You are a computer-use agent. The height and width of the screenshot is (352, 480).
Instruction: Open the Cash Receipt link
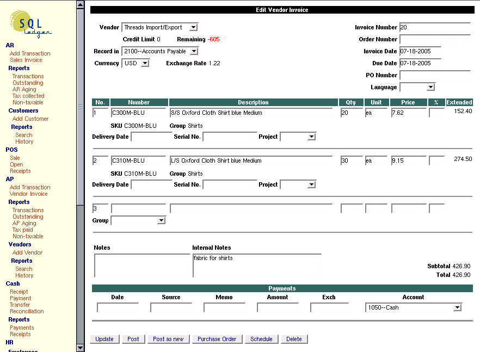pos(19,292)
